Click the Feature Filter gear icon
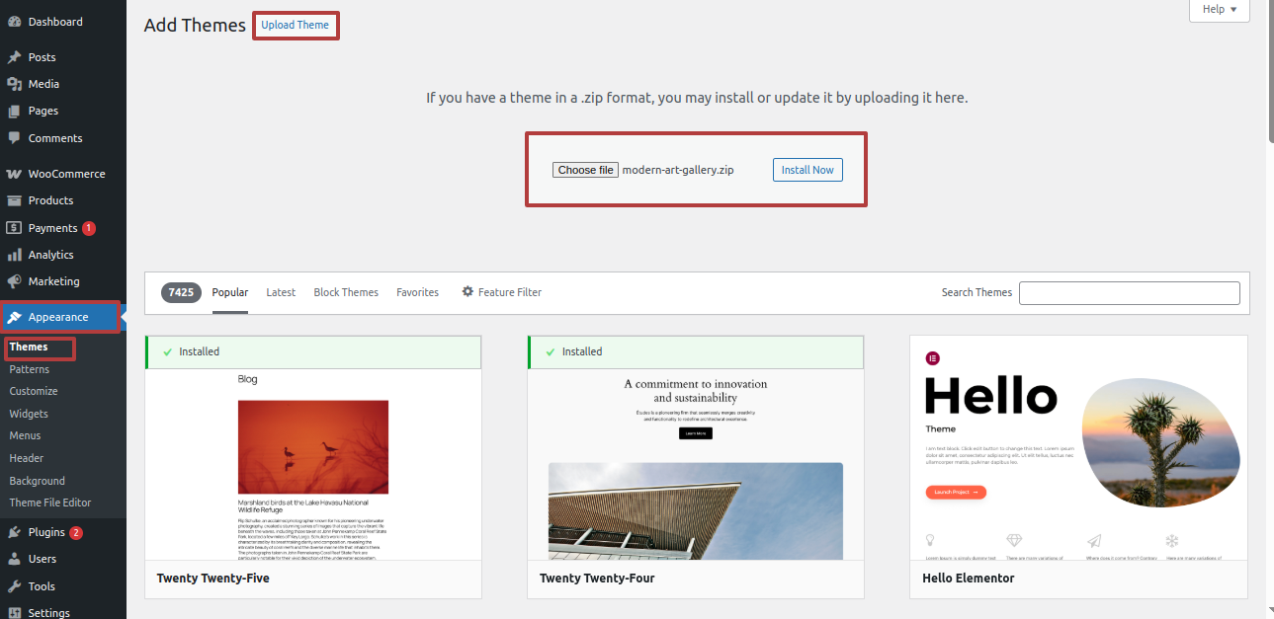 coord(467,292)
